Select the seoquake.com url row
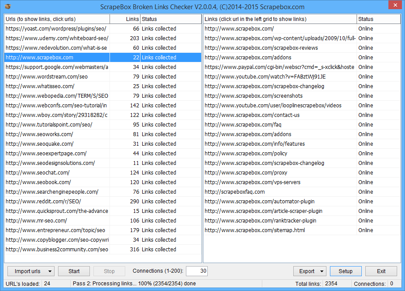This screenshot has height=291, width=405. pos(103,144)
